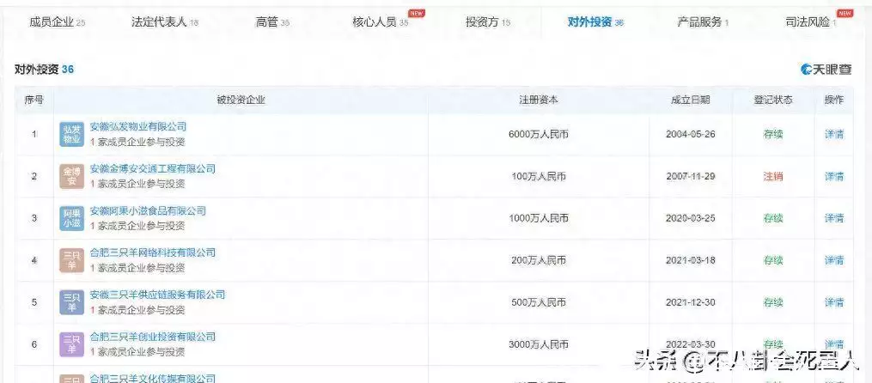Click the 对外投资 36 section heading
The width and height of the screenshot is (872, 383).
tap(44, 70)
